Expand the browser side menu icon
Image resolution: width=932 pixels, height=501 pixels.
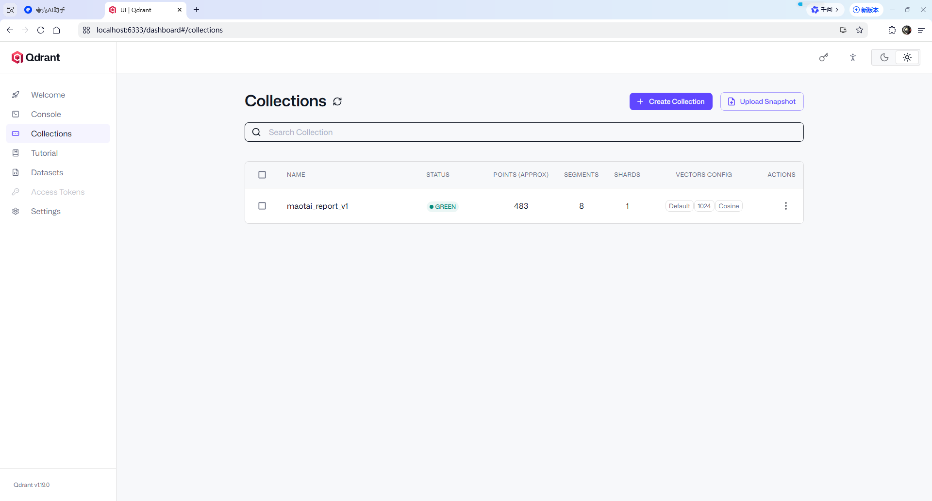[921, 30]
